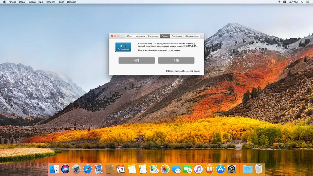Open Spotlight search magnifier
The width and height of the screenshot is (313, 176).
tap(302, 2)
